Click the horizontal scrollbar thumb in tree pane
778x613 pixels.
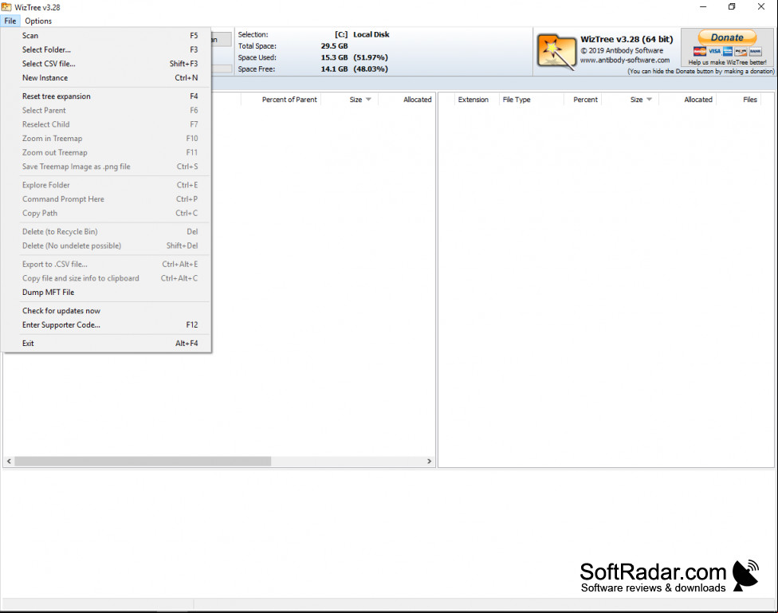(143, 462)
